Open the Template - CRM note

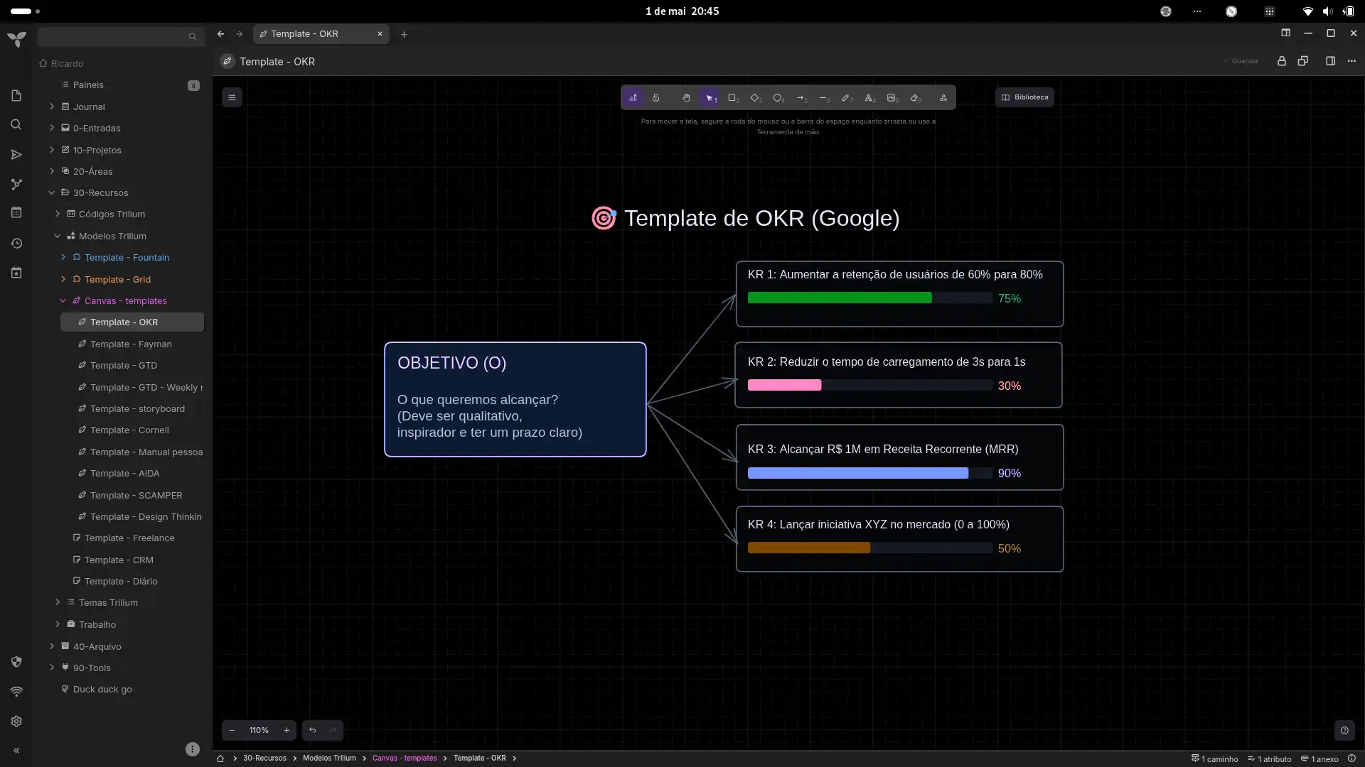tap(119, 560)
